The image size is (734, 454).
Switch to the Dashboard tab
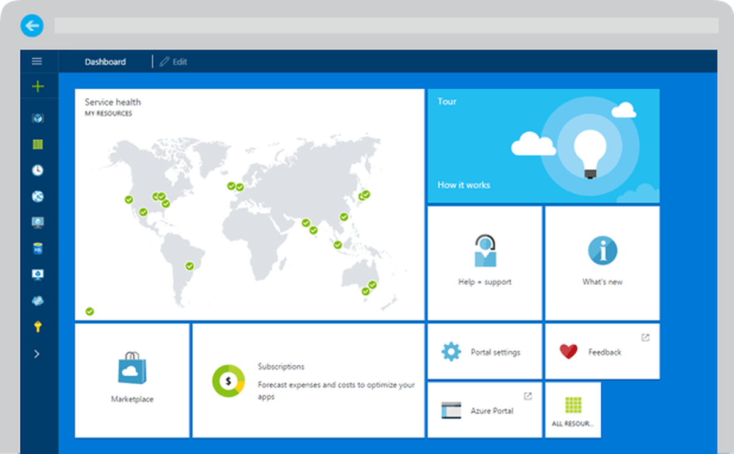[x=105, y=61]
